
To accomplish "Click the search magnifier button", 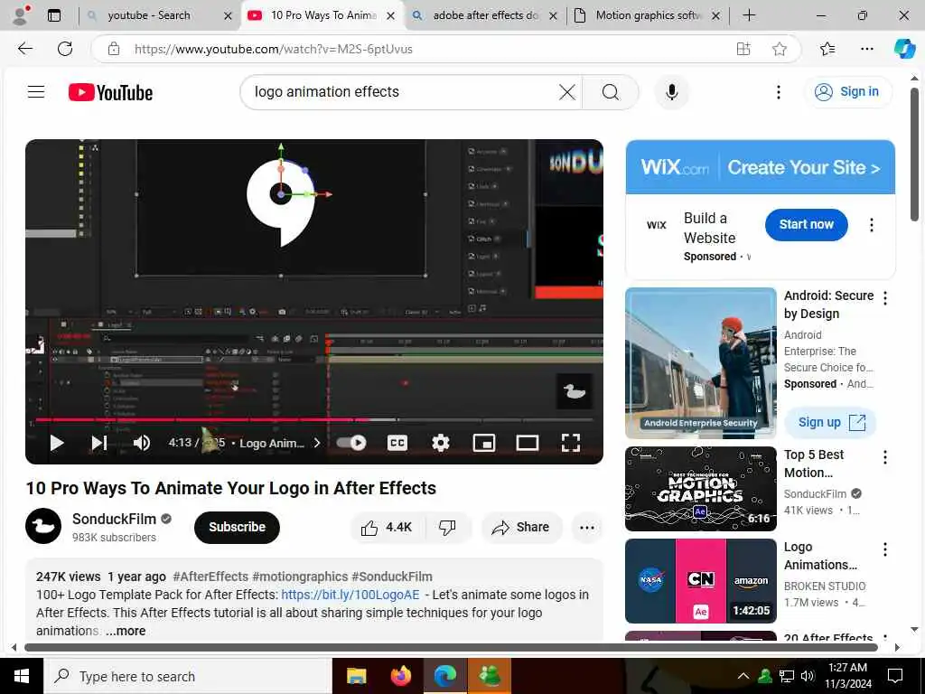I will pyautogui.click(x=611, y=92).
